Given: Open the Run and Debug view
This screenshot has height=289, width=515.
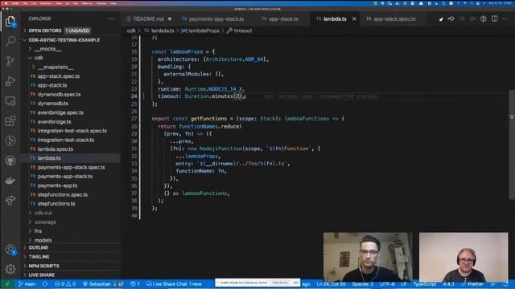Looking at the screenshot, I should 10,81.
